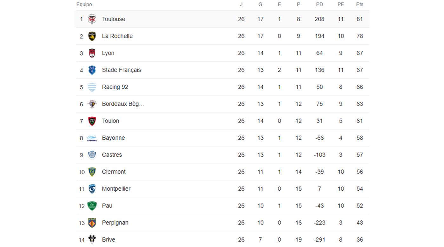This screenshot has width=444, height=247.
Task: Select the Brive team name
Action: [108, 240]
